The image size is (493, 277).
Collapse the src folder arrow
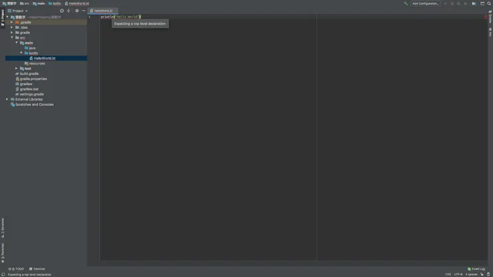pos(12,37)
